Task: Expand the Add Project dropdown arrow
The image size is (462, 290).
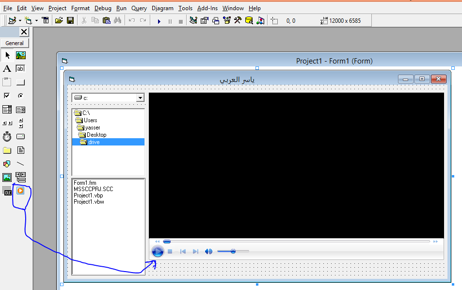Action: pos(20,21)
